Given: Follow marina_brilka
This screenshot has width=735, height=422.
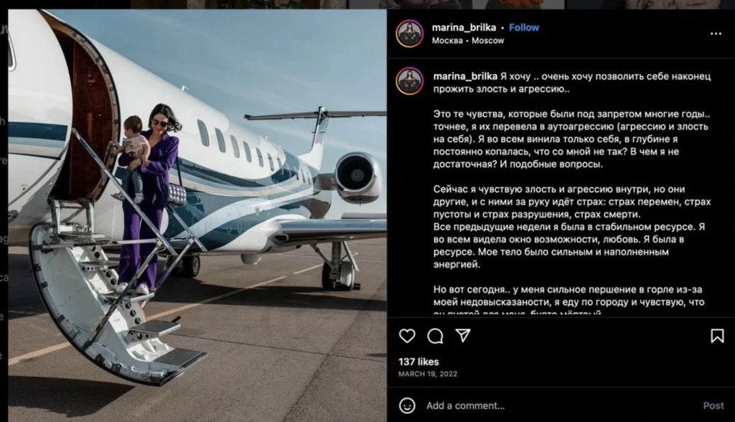Looking at the screenshot, I should (524, 28).
